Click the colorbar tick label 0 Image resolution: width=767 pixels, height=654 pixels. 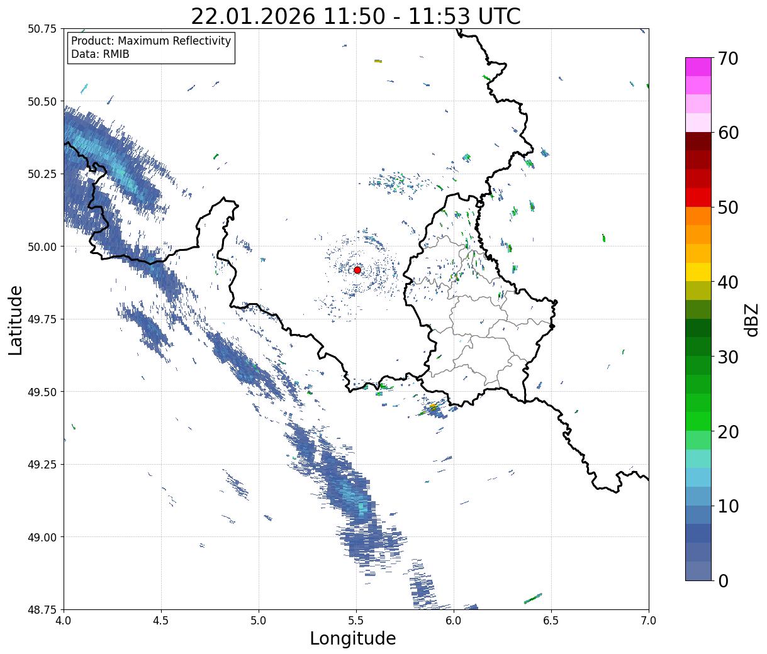click(x=723, y=580)
